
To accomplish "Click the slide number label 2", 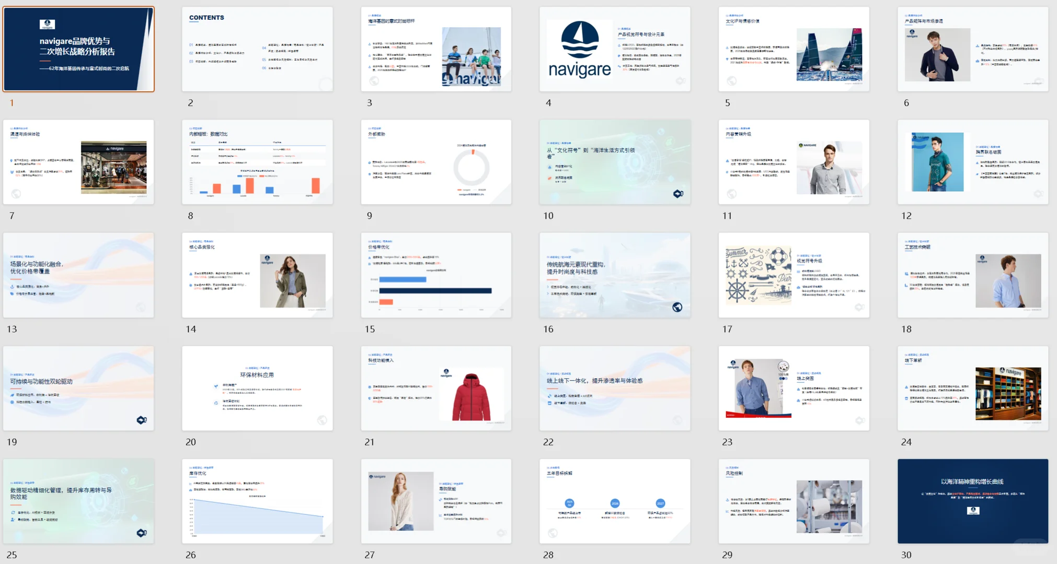I will pos(191,103).
